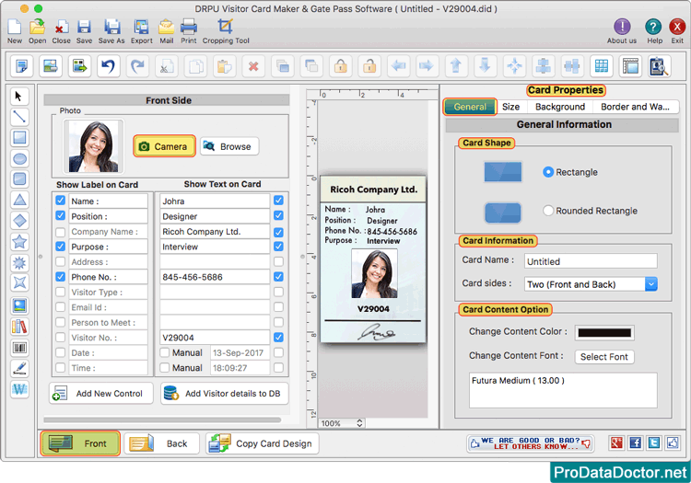Click Add Visitor details to DB
This screenshot has height=483, width=691.
pyautogui.click(x=224, y=393)
